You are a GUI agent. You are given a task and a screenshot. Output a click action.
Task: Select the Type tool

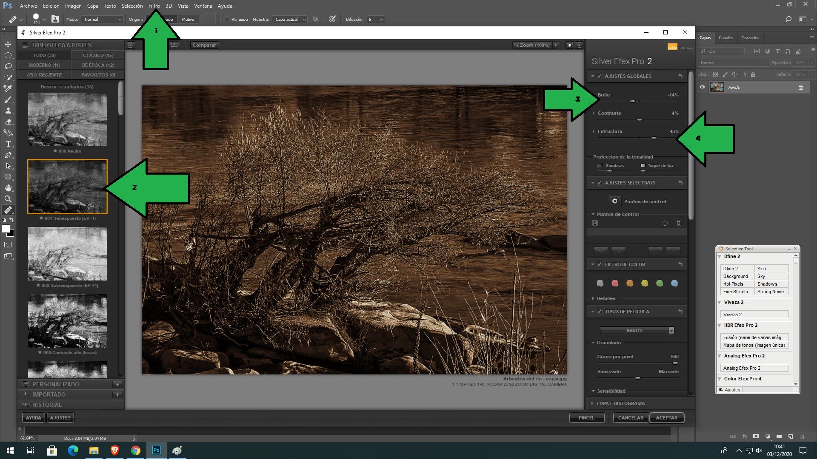pos(8,144)
